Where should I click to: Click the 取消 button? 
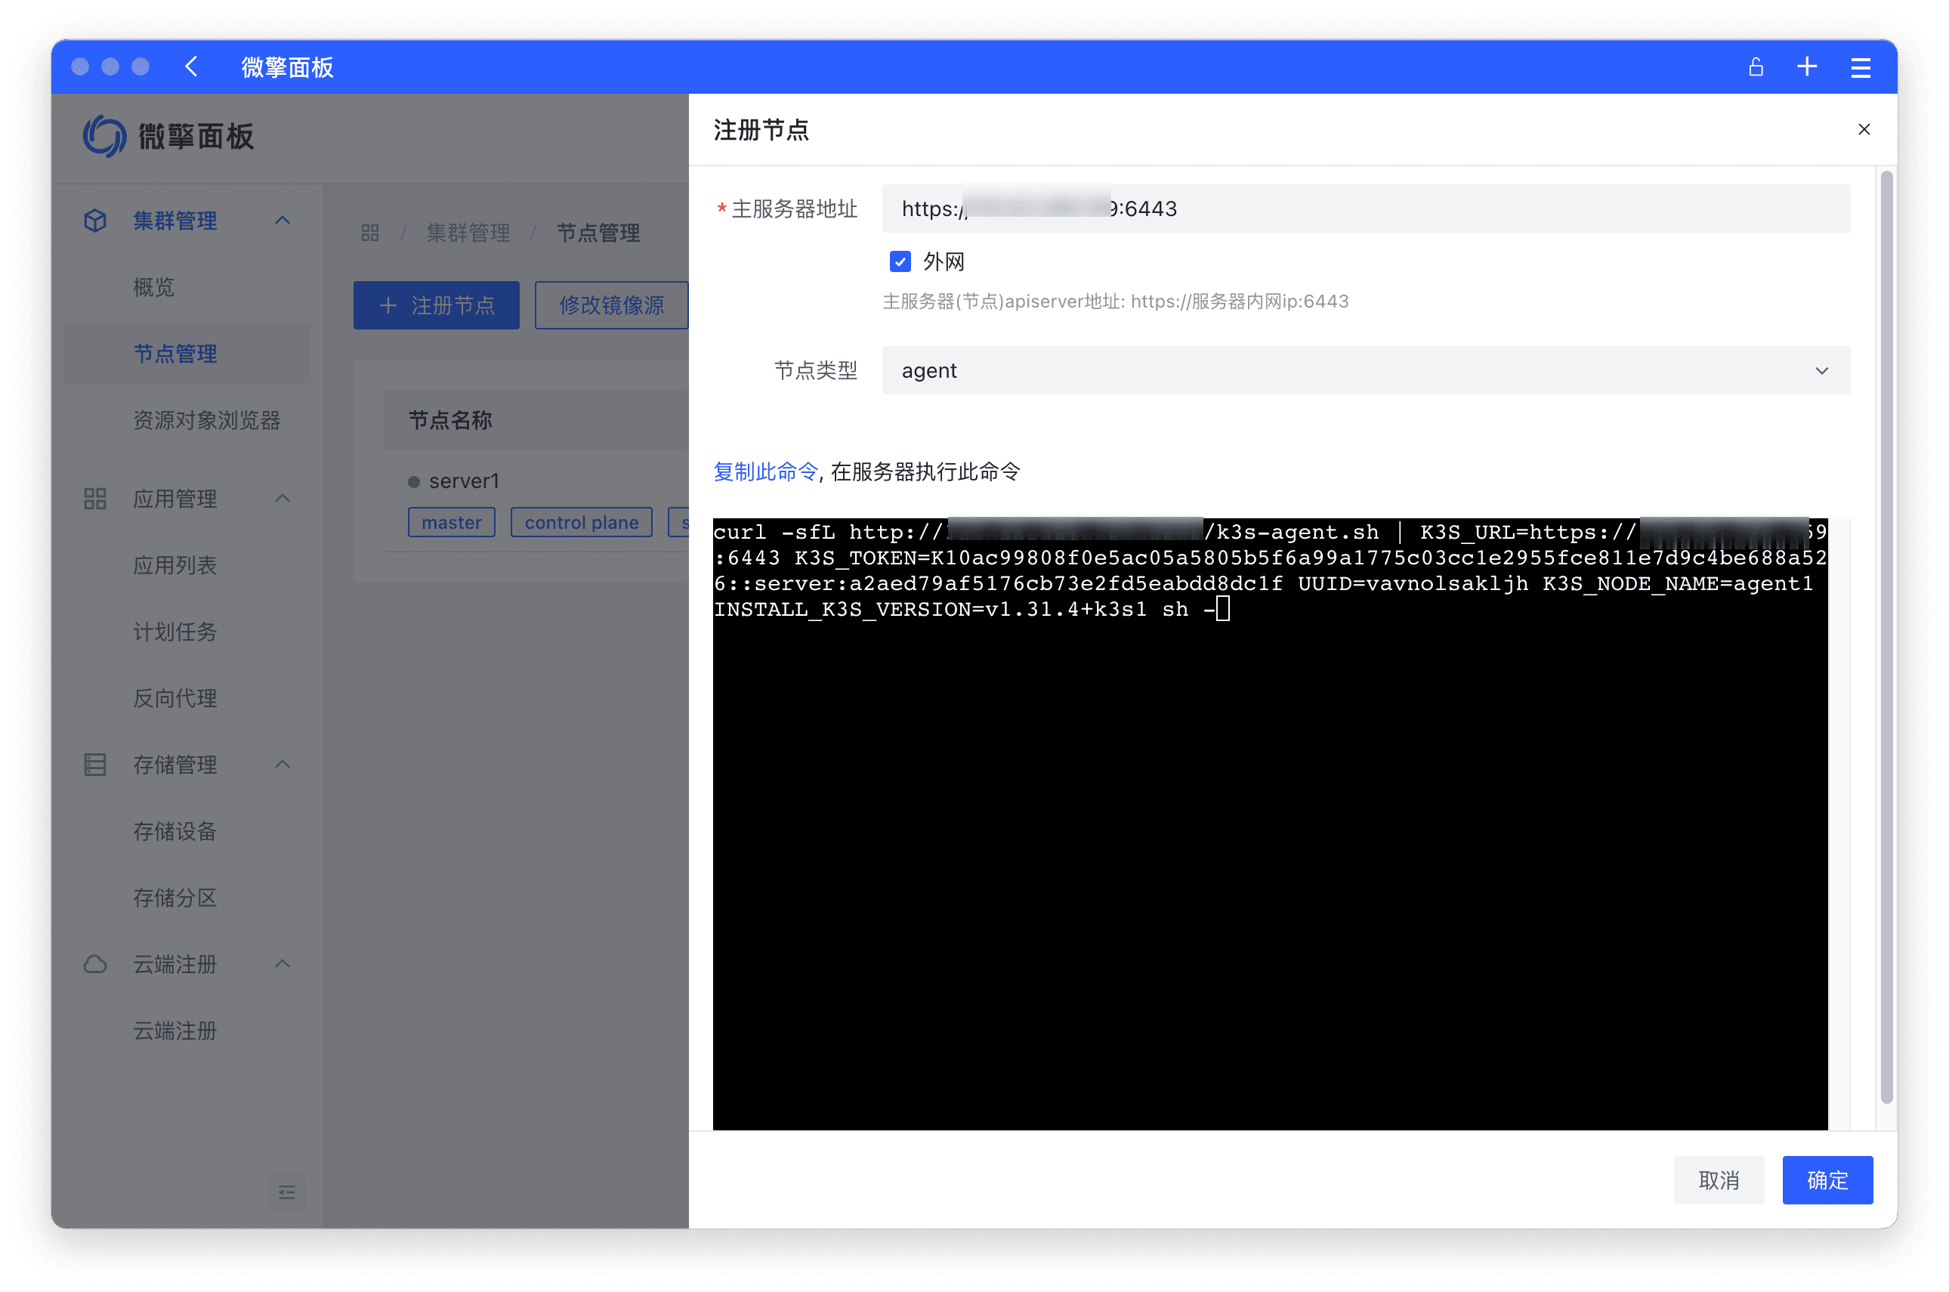tap(1719, 1180)
